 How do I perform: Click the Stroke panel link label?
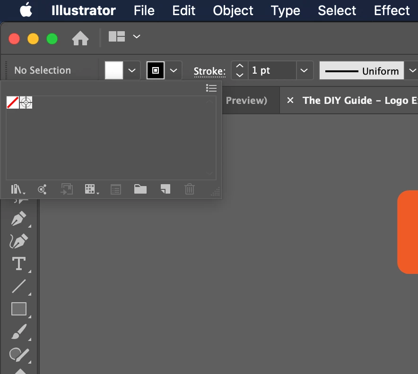pos(209,71)
